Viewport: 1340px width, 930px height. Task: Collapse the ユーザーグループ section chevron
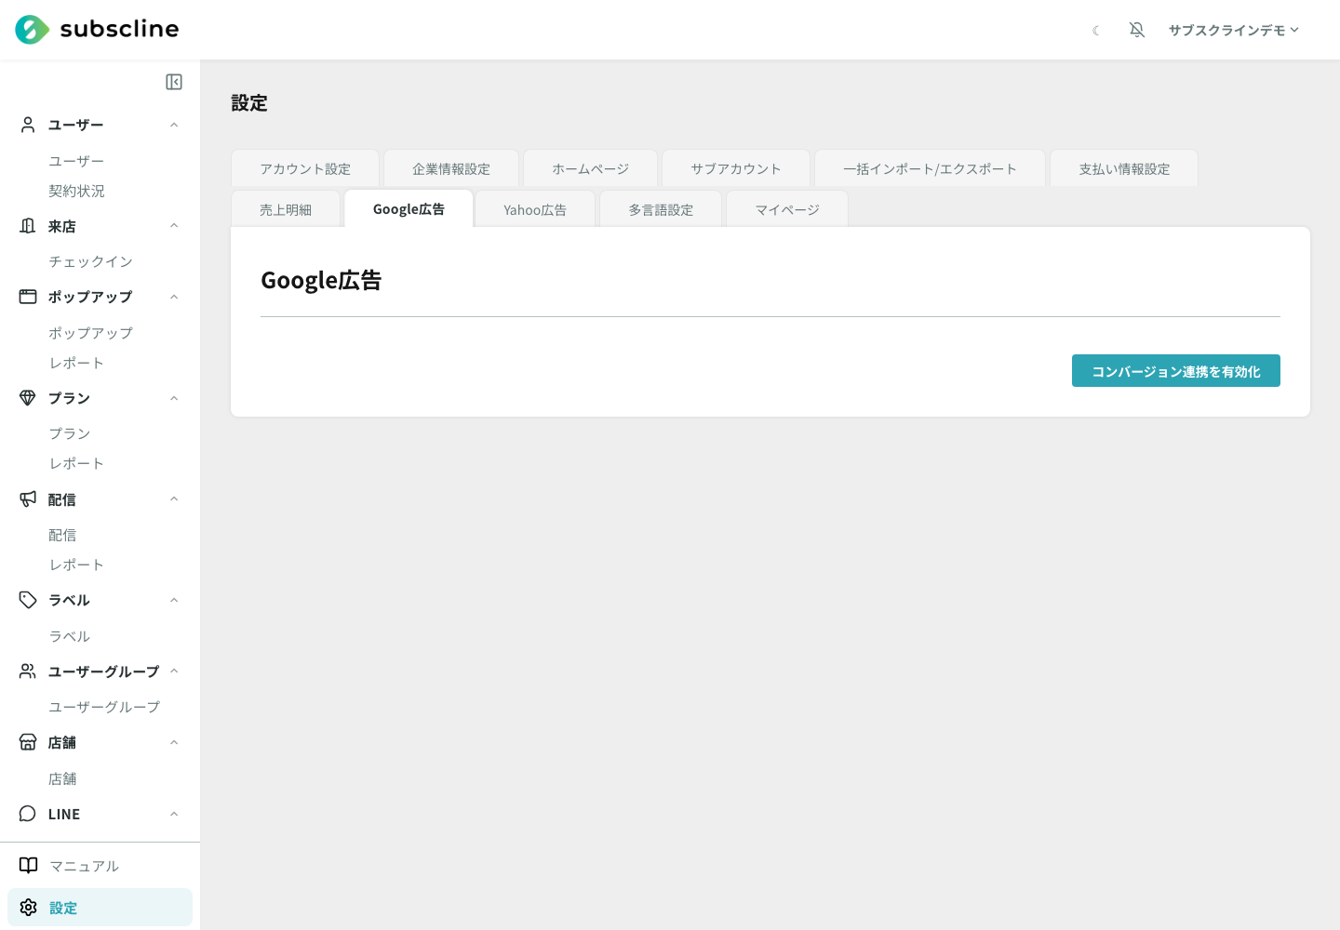[174, 671]
